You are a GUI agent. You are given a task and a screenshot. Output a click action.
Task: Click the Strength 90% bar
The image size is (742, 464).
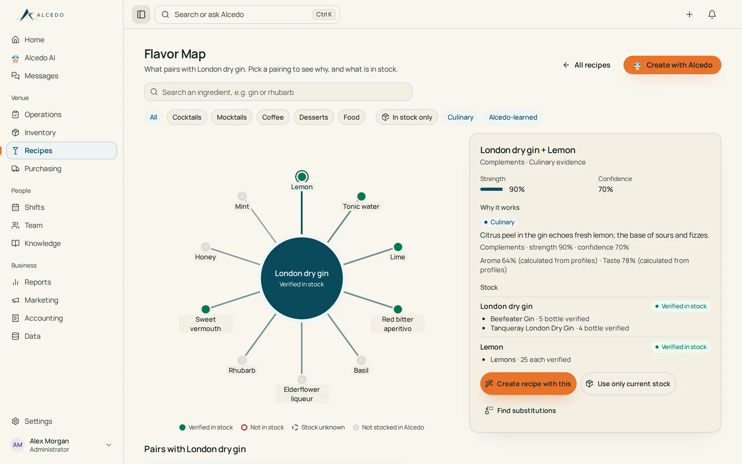pos(492,189)
